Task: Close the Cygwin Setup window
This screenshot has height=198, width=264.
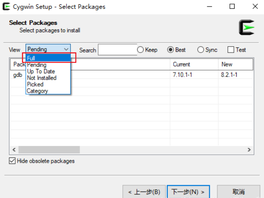Action: (255, 6)
